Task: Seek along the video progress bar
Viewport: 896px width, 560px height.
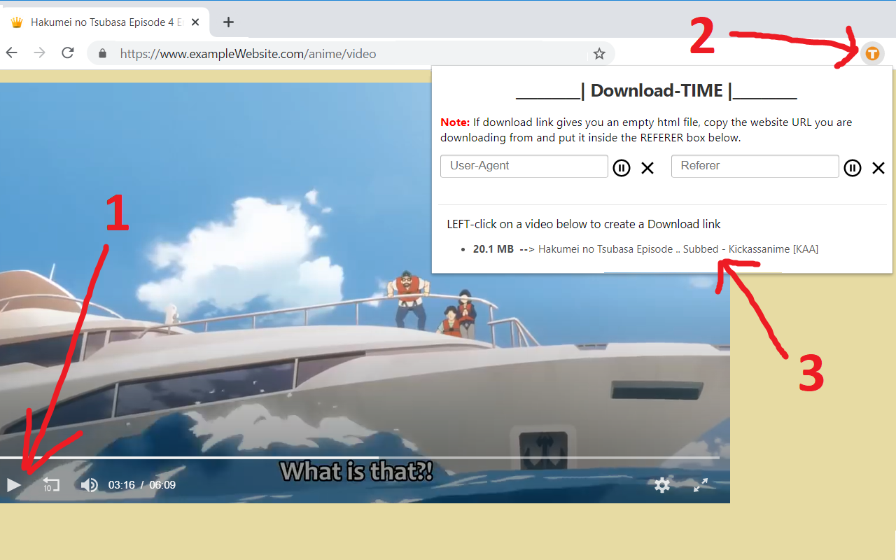Action: (364, 456)
